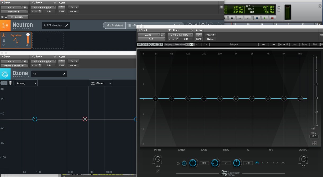The image size is (323, 177).
Task: Click the Neutron logo icon
Action: pyautogui.click(x=5, y=25)
